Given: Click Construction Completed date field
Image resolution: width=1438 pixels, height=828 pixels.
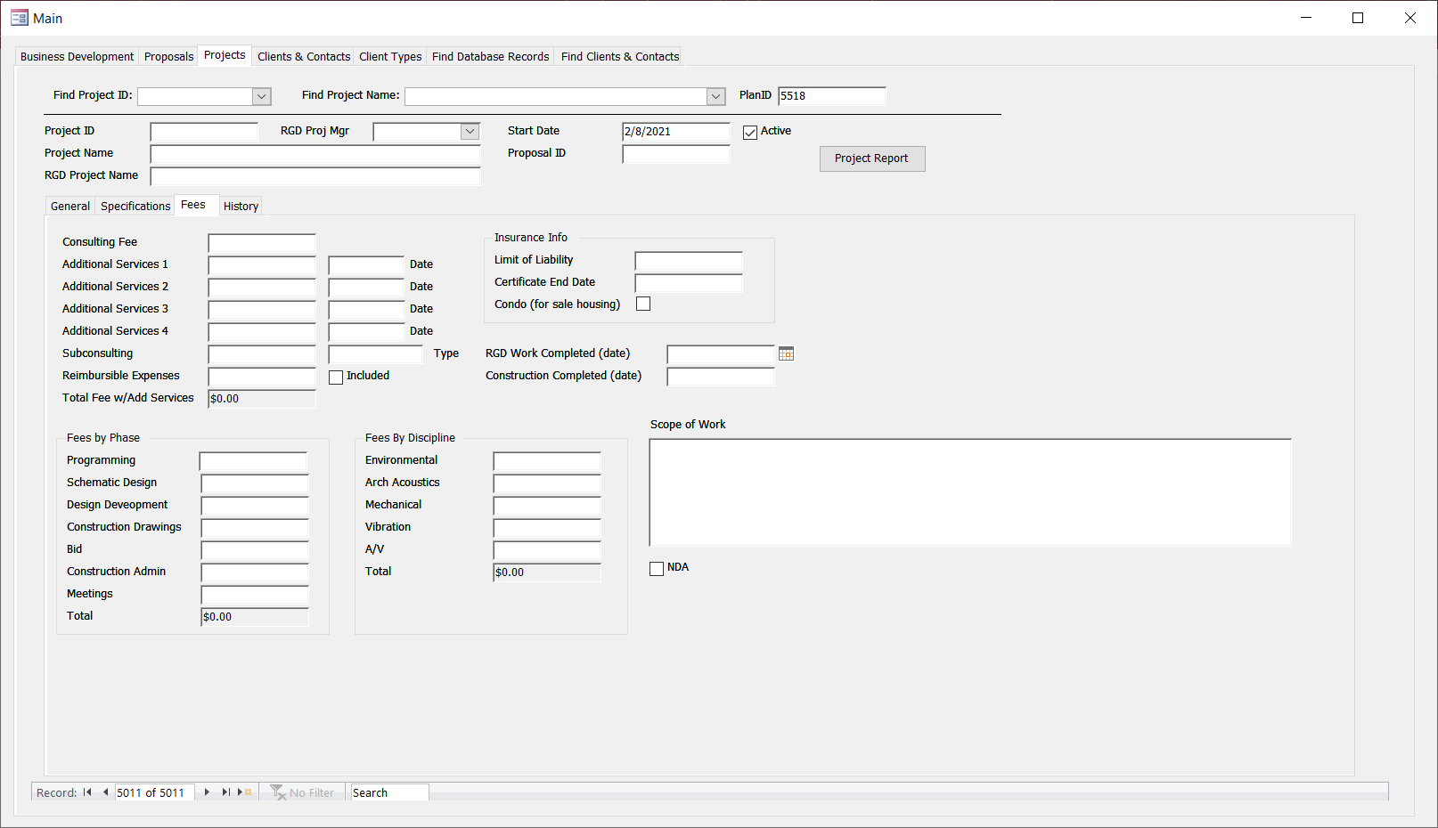Looking at the screenshot, I should [721, 377].
